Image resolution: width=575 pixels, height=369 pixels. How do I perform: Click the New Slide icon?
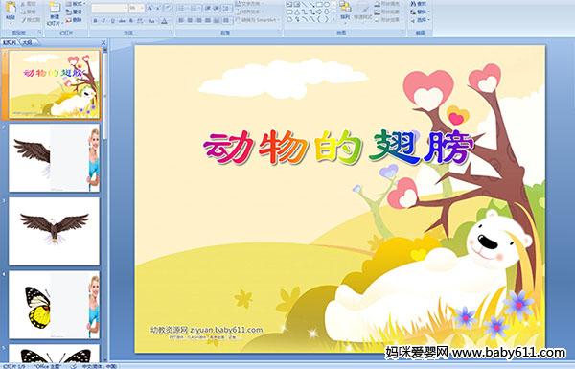pyautogui.click(x=55, y=8)
